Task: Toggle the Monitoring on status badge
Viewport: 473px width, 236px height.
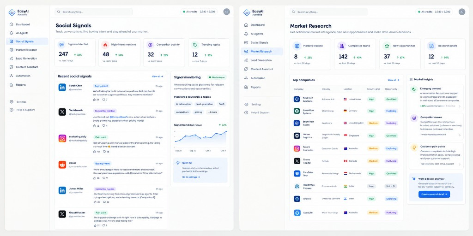Action: [x=217, y=77]
